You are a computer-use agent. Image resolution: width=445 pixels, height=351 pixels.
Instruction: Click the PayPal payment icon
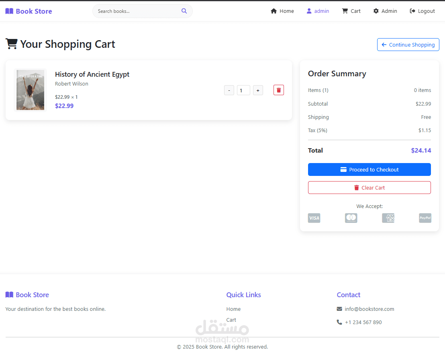tap(425, 218)
